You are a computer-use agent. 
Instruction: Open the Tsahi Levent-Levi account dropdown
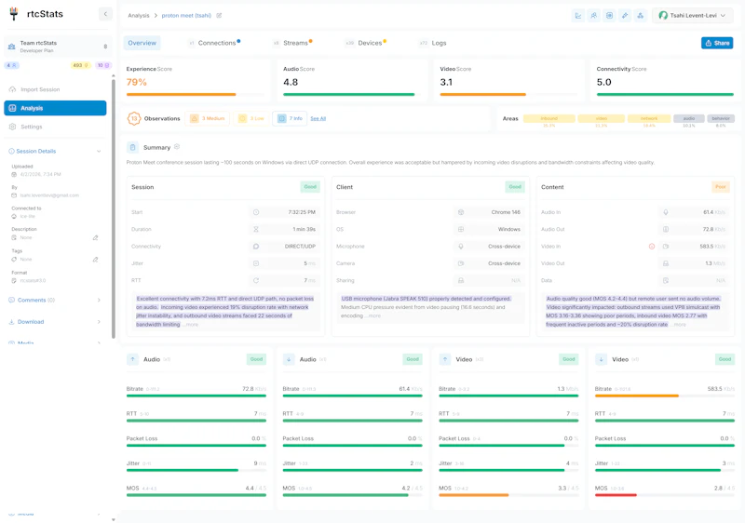pos(692,16)
